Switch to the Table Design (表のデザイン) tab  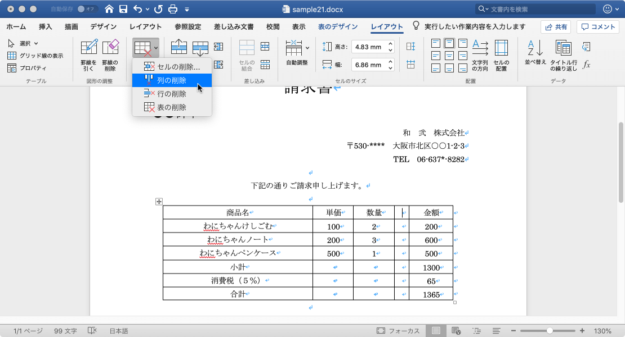click(338, 26)
